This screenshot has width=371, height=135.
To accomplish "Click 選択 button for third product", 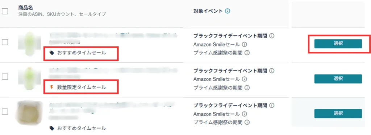I will (x=338, y=114).
